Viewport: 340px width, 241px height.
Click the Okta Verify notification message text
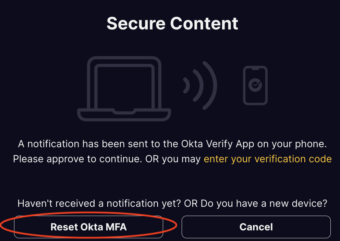tap(172, 144)
